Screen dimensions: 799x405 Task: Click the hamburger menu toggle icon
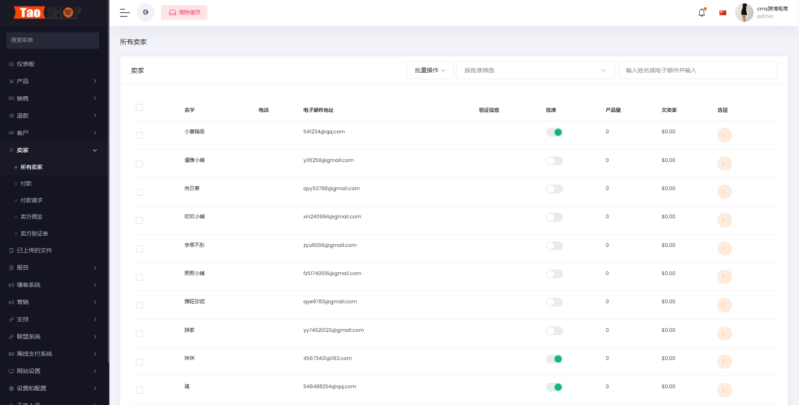coord(125,13)
